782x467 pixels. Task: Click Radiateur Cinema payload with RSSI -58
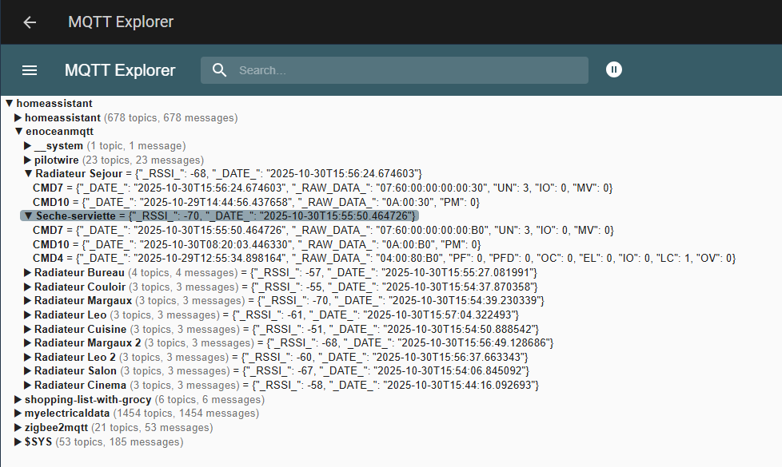(396, 386)
